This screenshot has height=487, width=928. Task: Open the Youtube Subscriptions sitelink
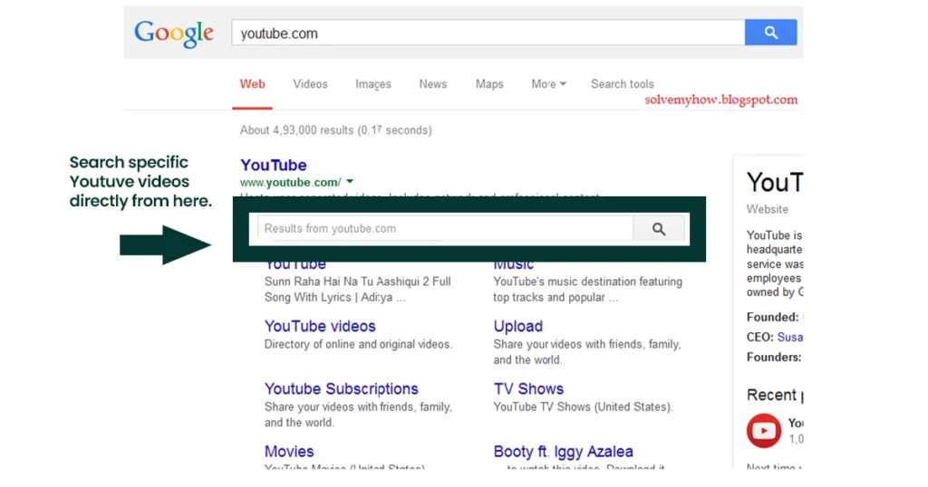click(x=341, y=388)
